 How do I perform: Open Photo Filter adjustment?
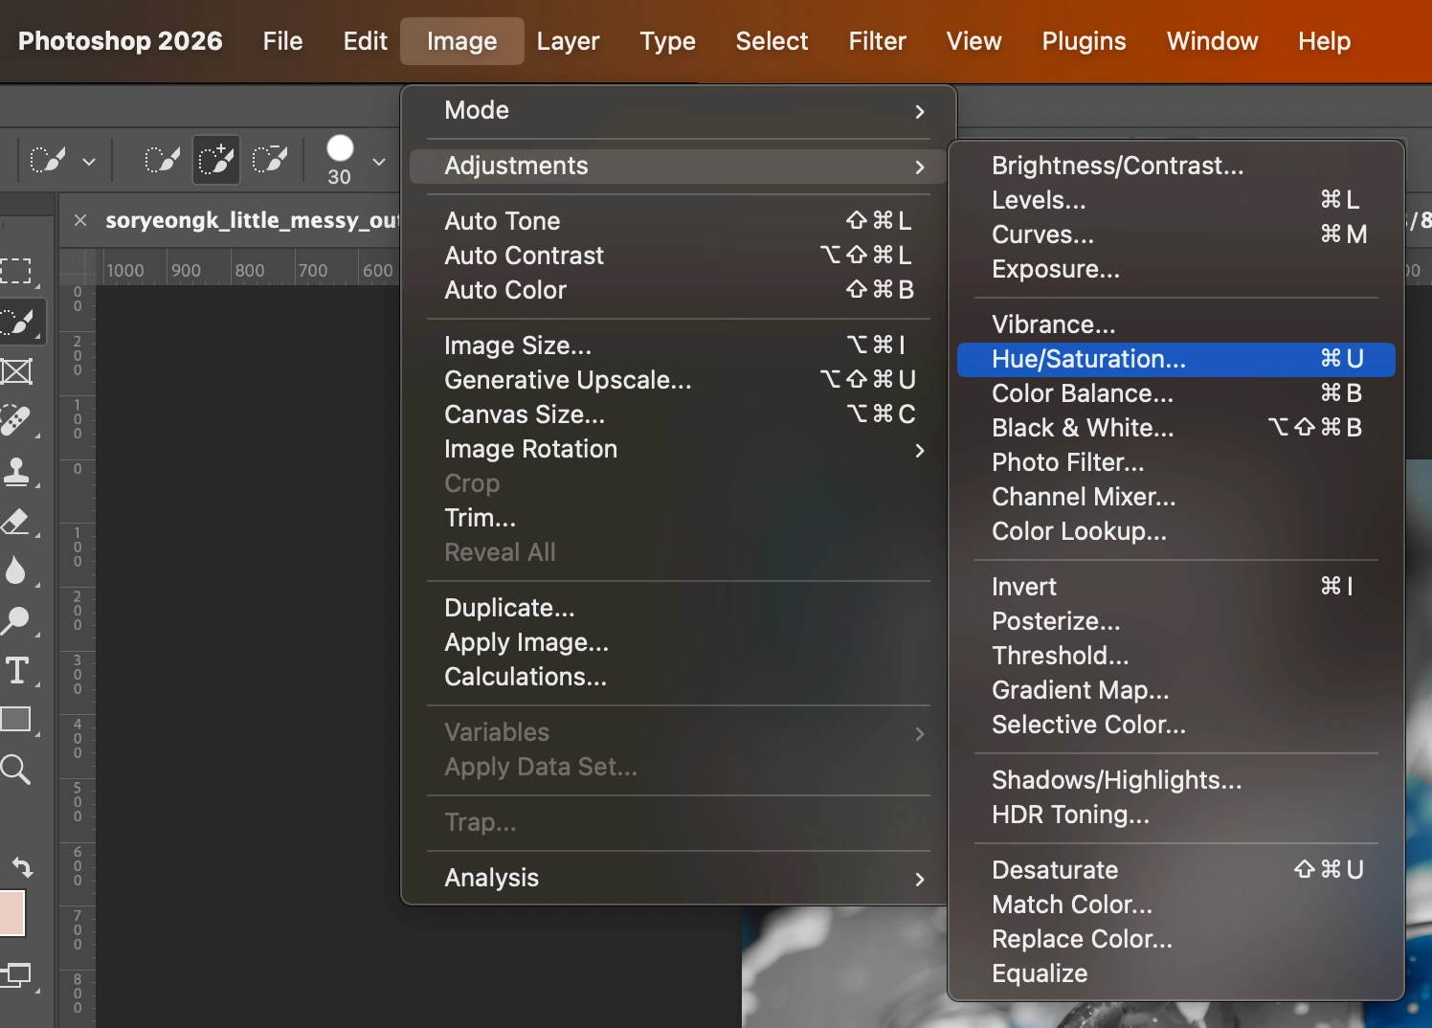(x=1176, y=463)
